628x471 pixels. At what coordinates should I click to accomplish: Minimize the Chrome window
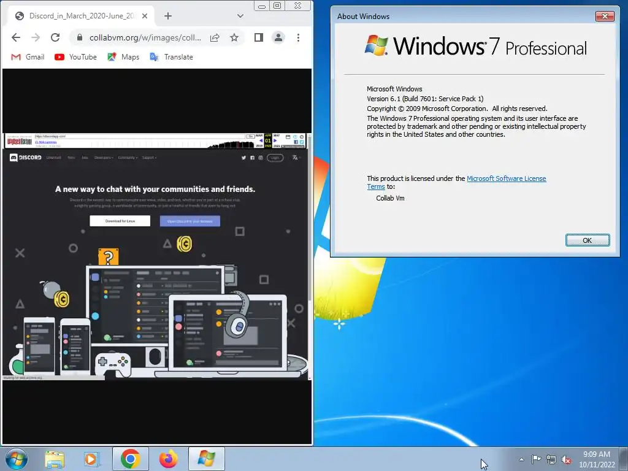262,6
